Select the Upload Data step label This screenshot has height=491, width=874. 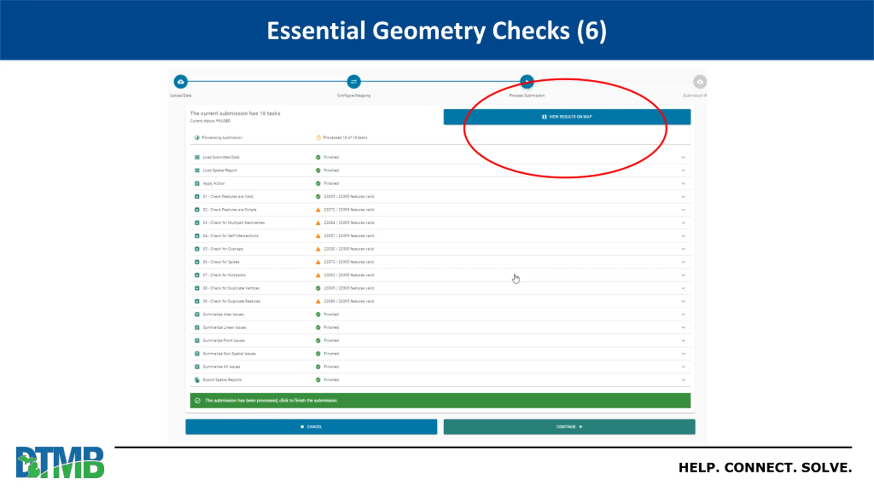click(x=181, y=95)
